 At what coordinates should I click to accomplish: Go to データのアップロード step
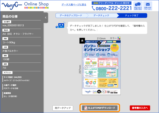click(71, 15)
